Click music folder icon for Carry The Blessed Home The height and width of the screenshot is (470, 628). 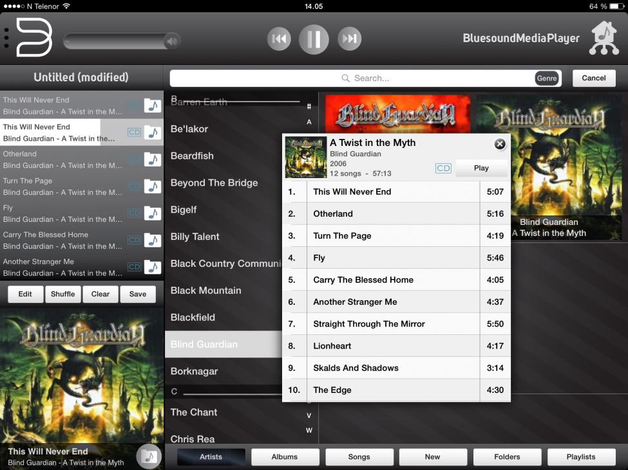coord(153,240)
